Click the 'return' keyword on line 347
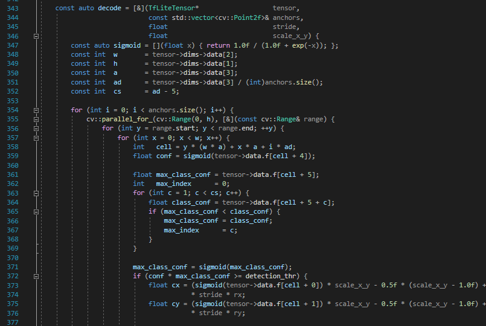Viewport: 486px width, 326px height. tap(218, 45)
